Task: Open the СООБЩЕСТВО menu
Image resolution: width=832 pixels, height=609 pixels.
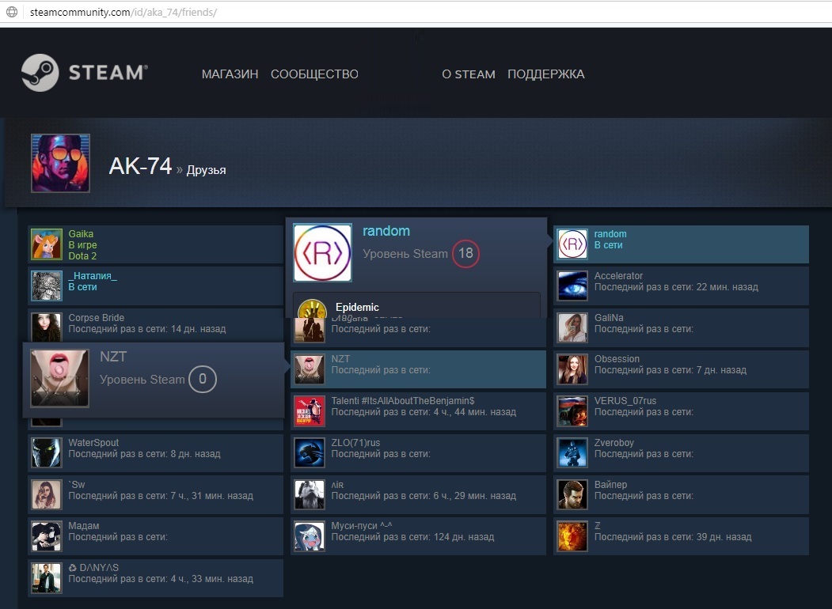Action: click(x=314, y=74)
